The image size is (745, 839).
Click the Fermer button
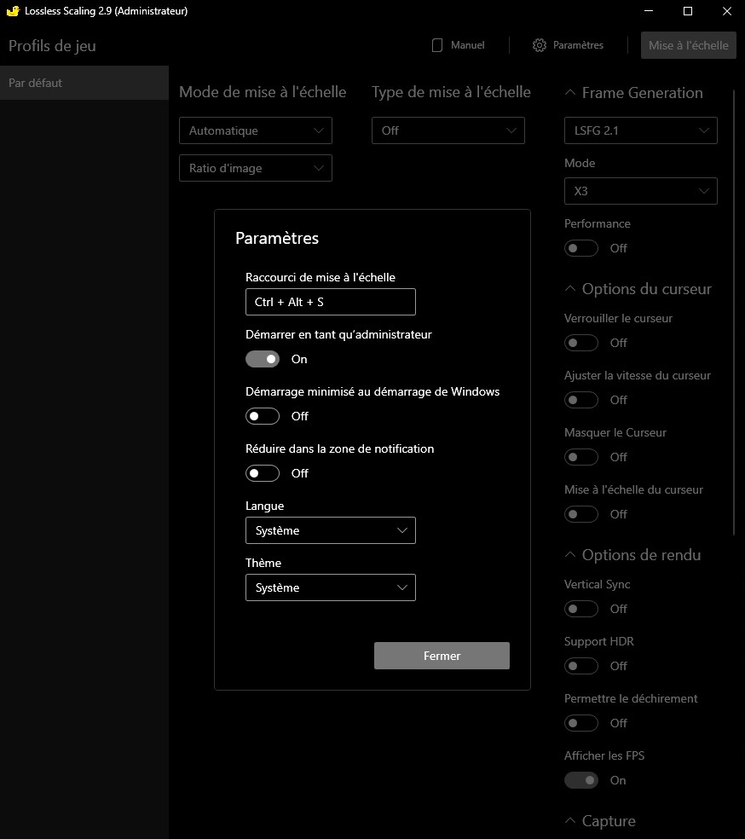pos(442,656)
